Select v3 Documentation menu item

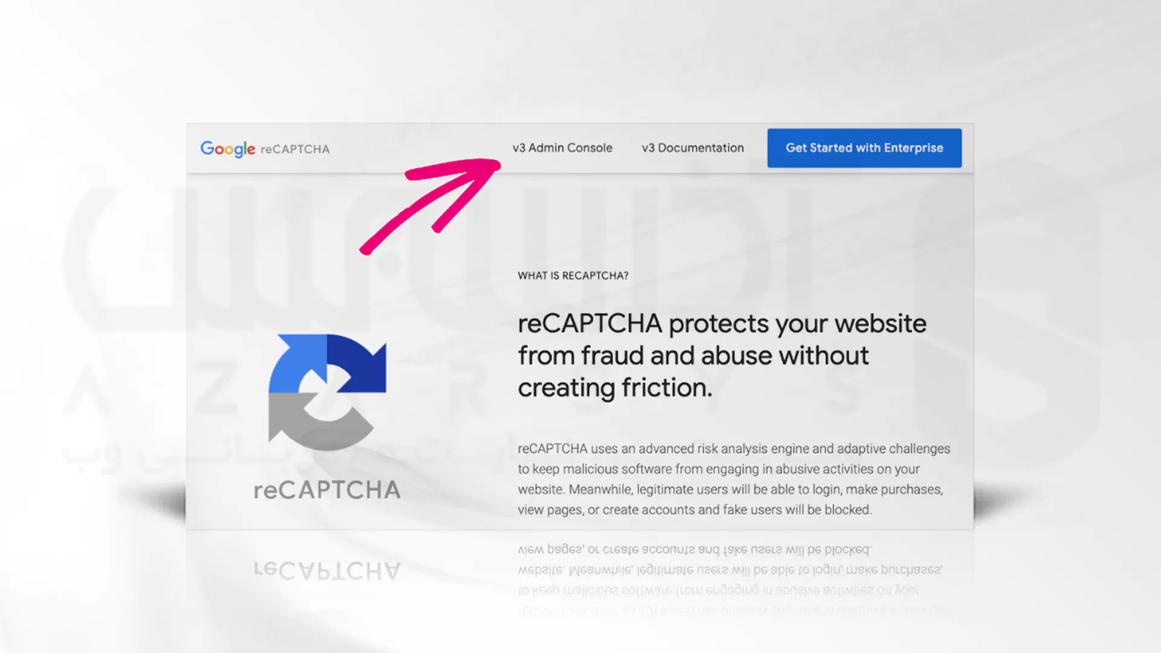[x=693, y=148]
